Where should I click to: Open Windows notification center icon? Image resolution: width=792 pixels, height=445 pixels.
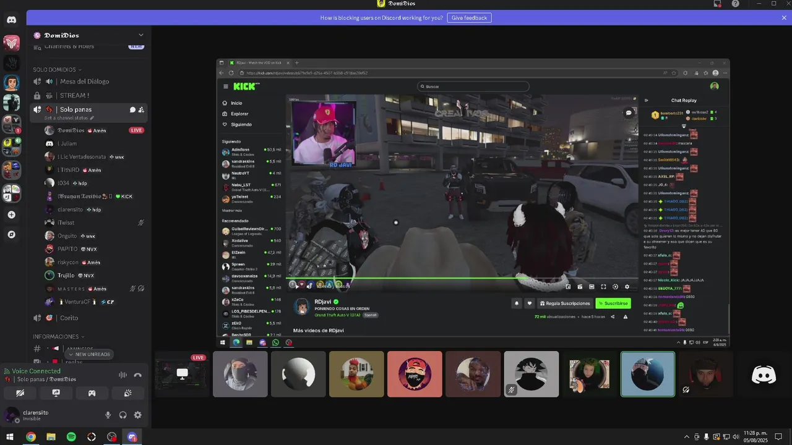(x=778, y=437)
